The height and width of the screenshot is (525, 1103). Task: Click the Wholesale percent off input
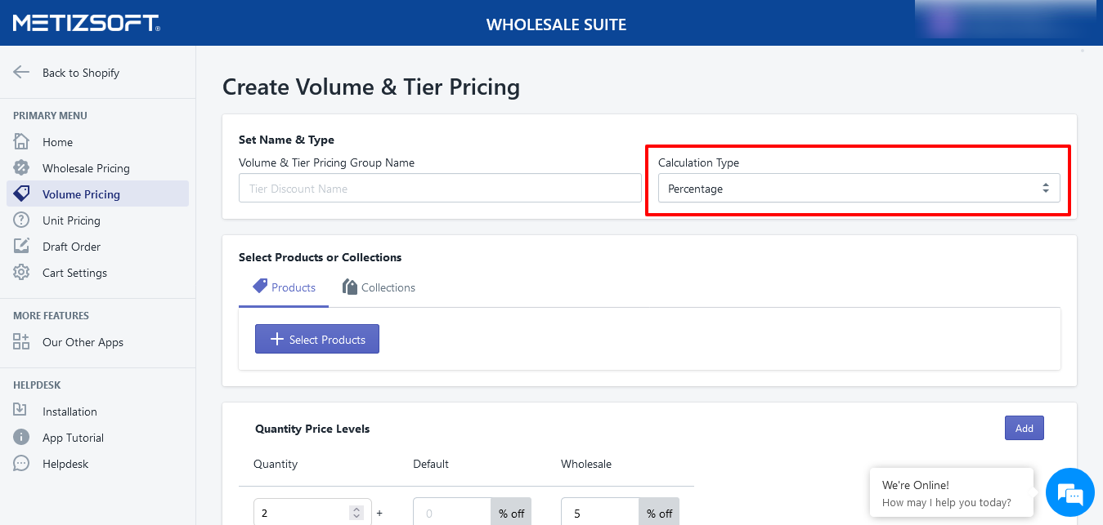(599, 513)
